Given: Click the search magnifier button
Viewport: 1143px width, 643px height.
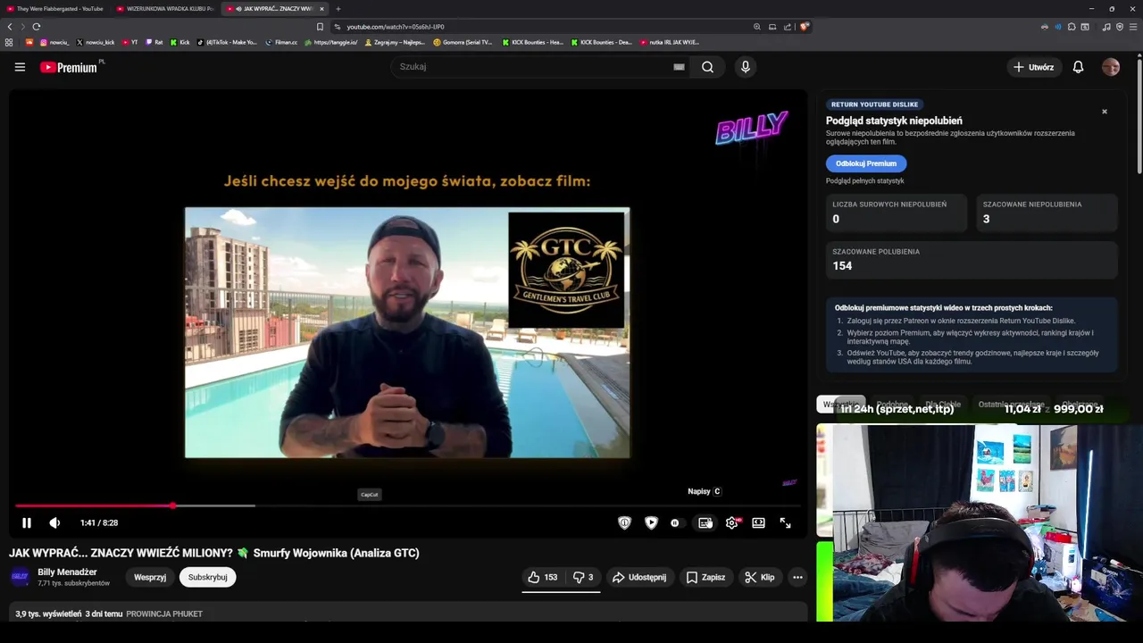Looking at the screenshot, I should coord(707,67).
